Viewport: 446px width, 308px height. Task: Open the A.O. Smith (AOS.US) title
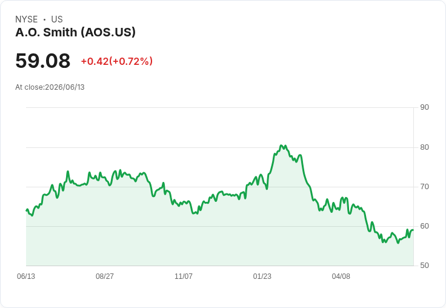coord(75,33)
